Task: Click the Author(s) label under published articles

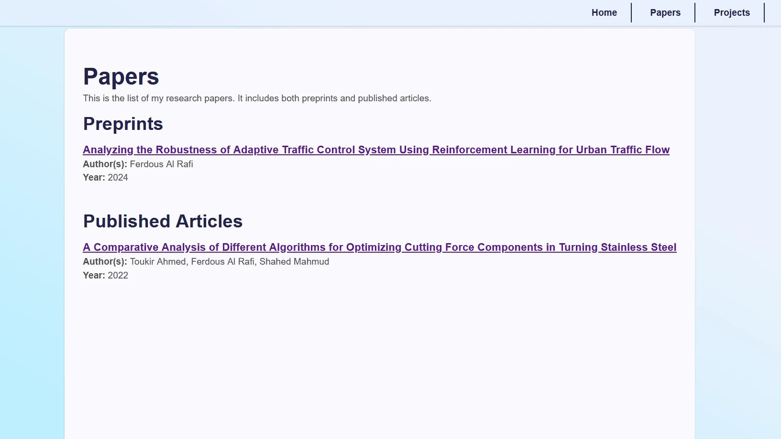Action: click(104, 261)
